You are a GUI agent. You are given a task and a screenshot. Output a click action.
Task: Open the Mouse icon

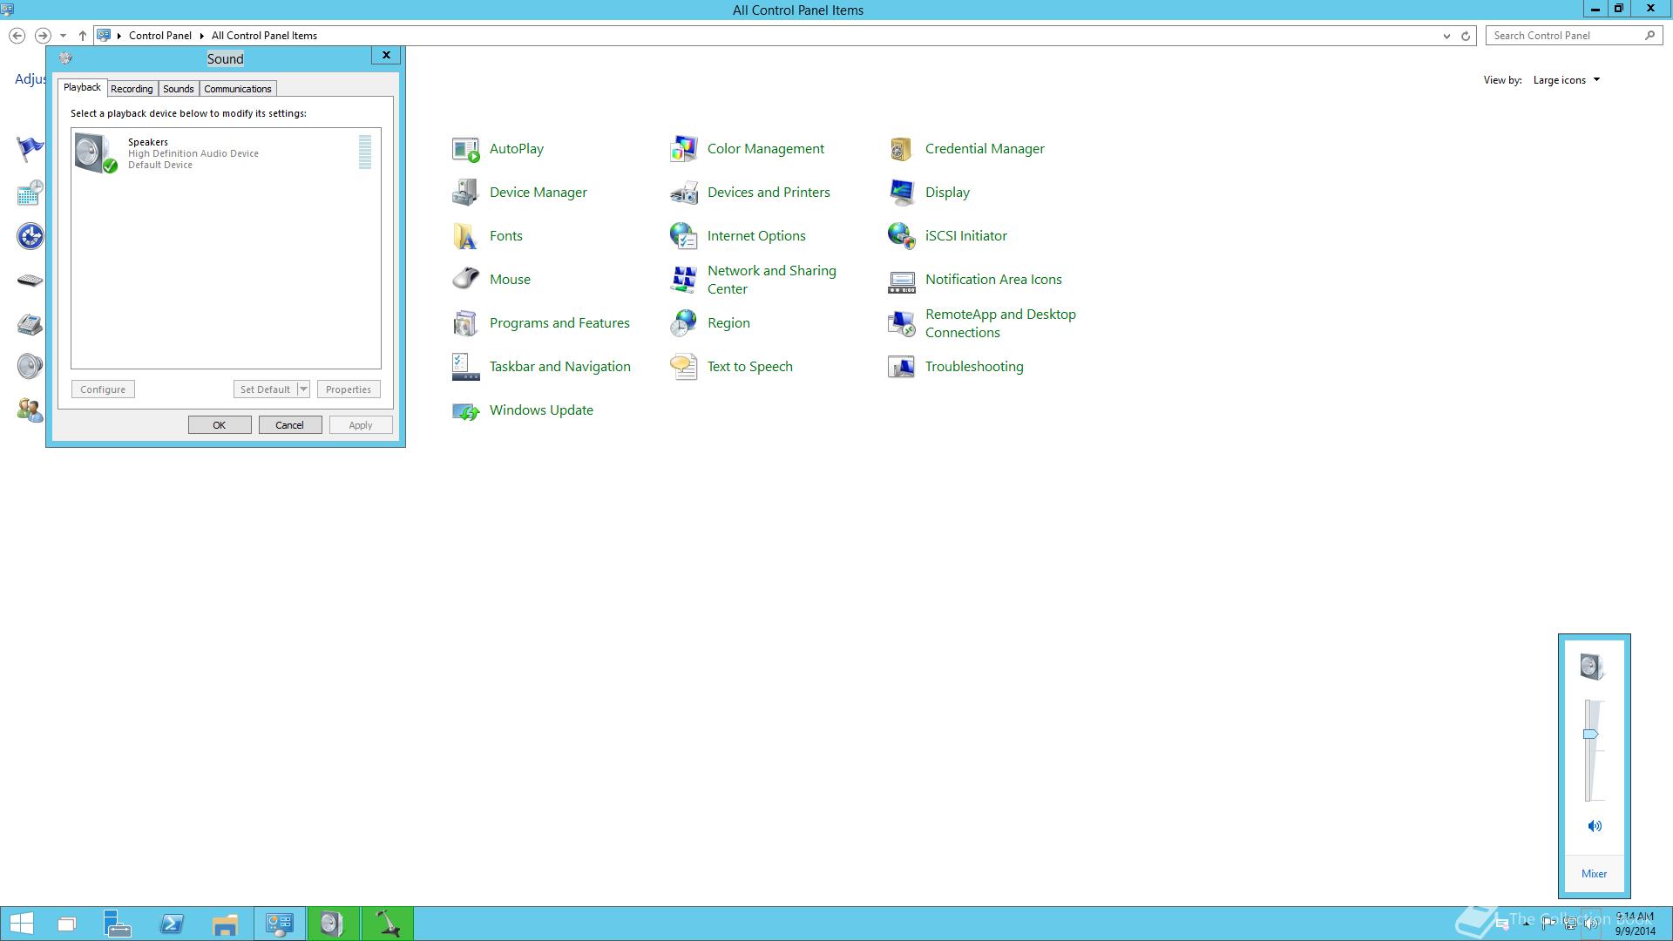coord(466,280)
